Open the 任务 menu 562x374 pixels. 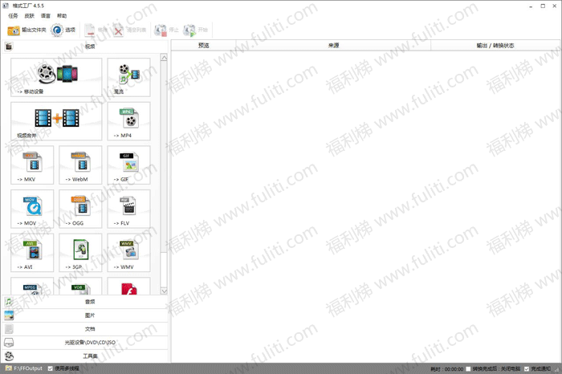point(13,15)
